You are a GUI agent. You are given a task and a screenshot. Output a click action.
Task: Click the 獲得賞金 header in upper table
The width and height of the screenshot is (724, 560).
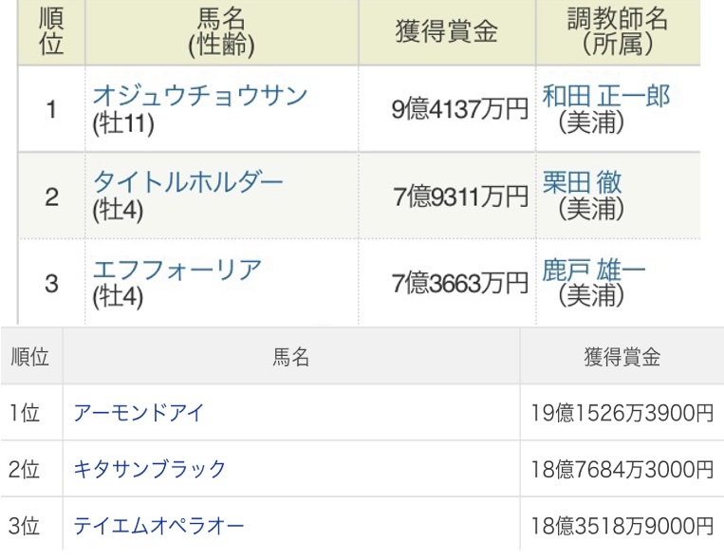click(x=447, y=32)
